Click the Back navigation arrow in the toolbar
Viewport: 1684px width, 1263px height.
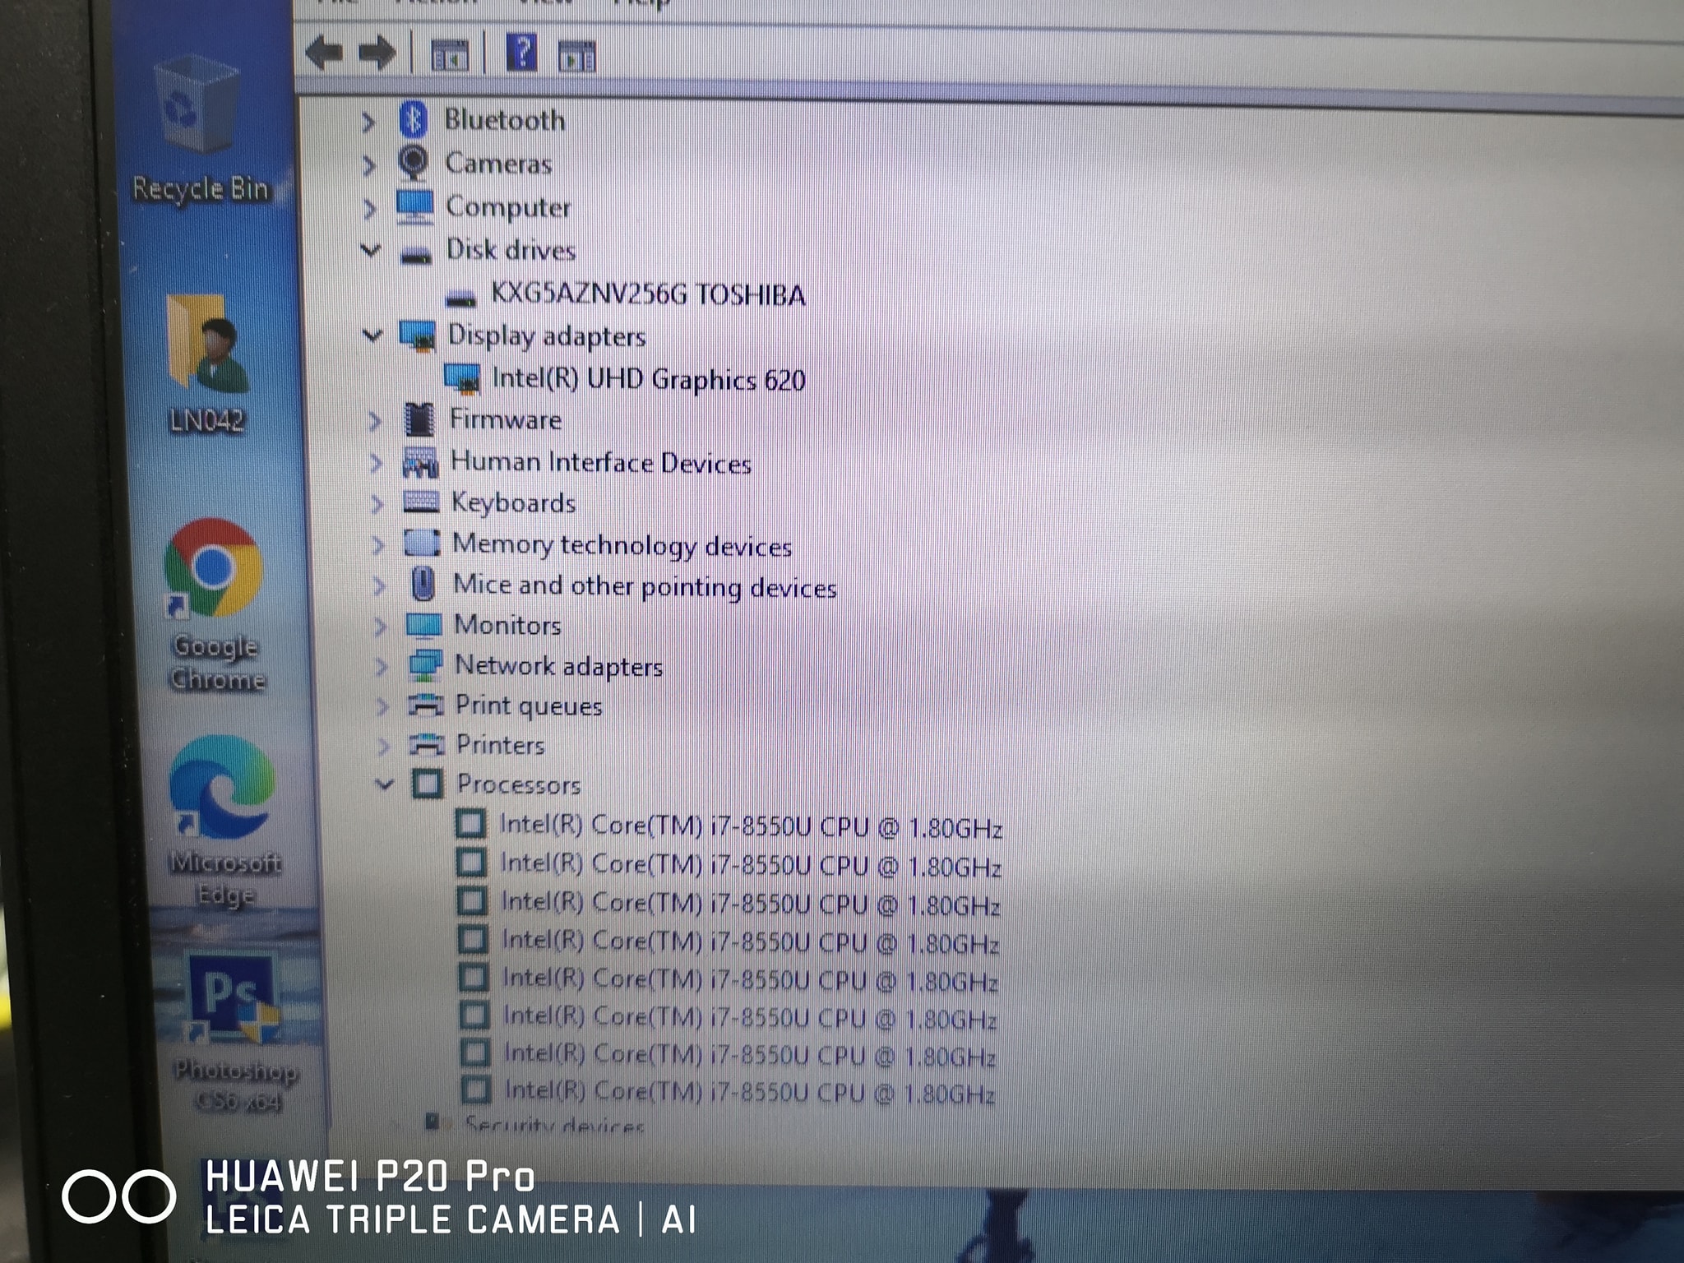(325, 52)
